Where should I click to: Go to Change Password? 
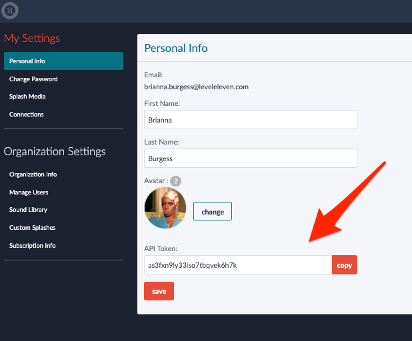click(33, 79)
